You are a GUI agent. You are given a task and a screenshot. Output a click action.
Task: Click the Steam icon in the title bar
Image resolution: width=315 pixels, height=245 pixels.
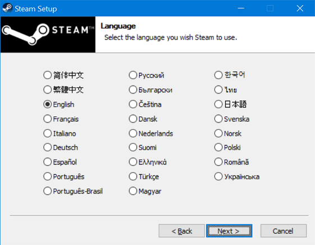click(7, 8)
